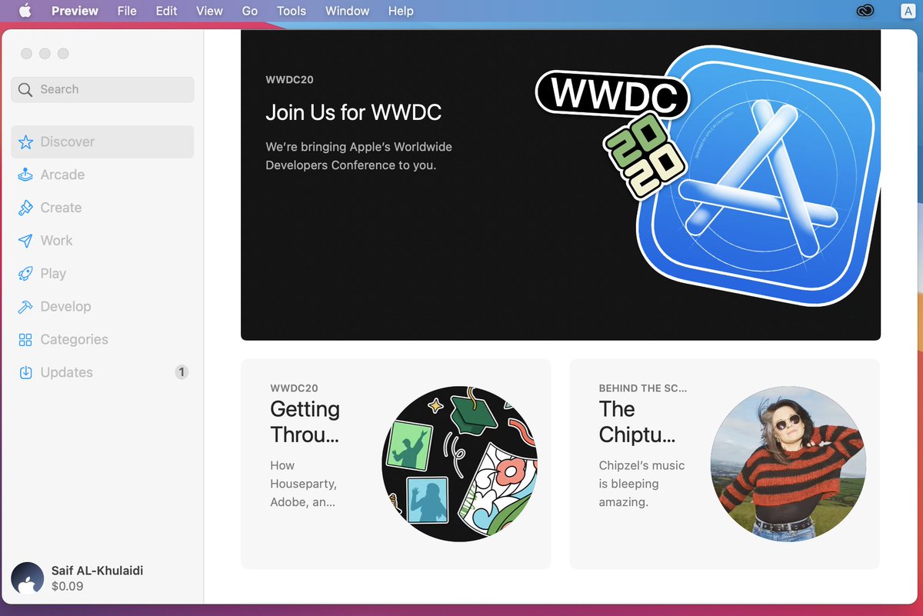Show the Updates section
923x616 pixels.
coord(102,373)
